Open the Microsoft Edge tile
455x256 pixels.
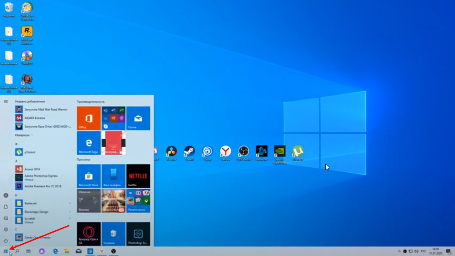89,143
